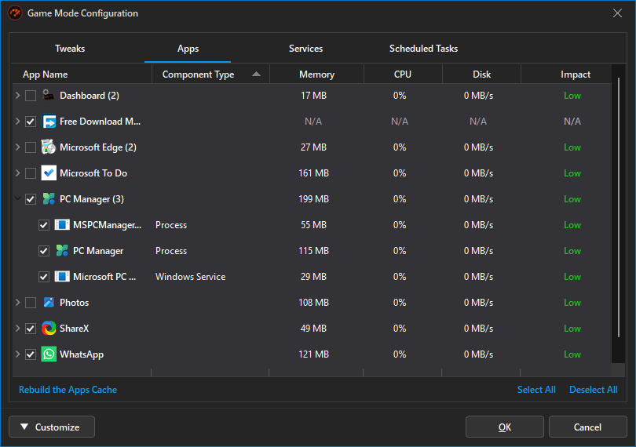Viewport: 636px width, 447px height.
Task: Click the Select All link
Action: pyautogui.click(x=536, y=390)
